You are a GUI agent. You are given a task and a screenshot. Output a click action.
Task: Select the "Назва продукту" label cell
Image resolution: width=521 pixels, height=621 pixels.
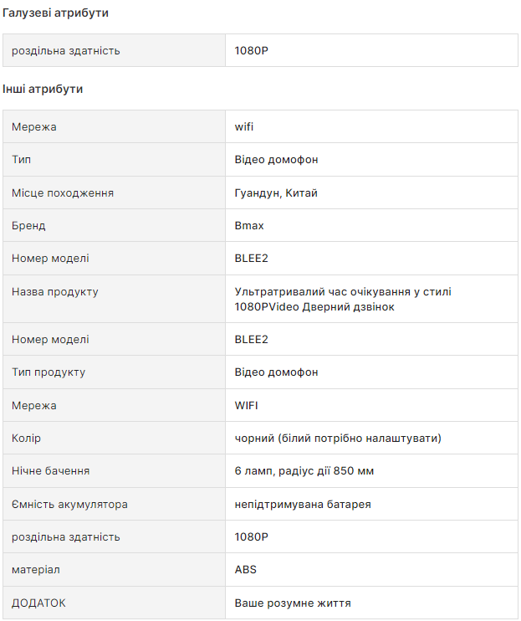(x=55, y=292)
